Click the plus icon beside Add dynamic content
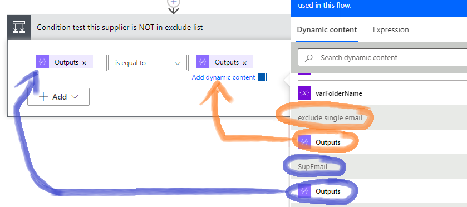467x207 pixels. pos(262,77)
